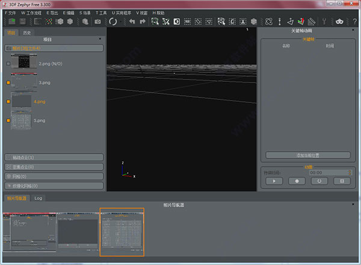361x265 pixels.
Task: Click the question mark help icon
Action: [355, 22]
